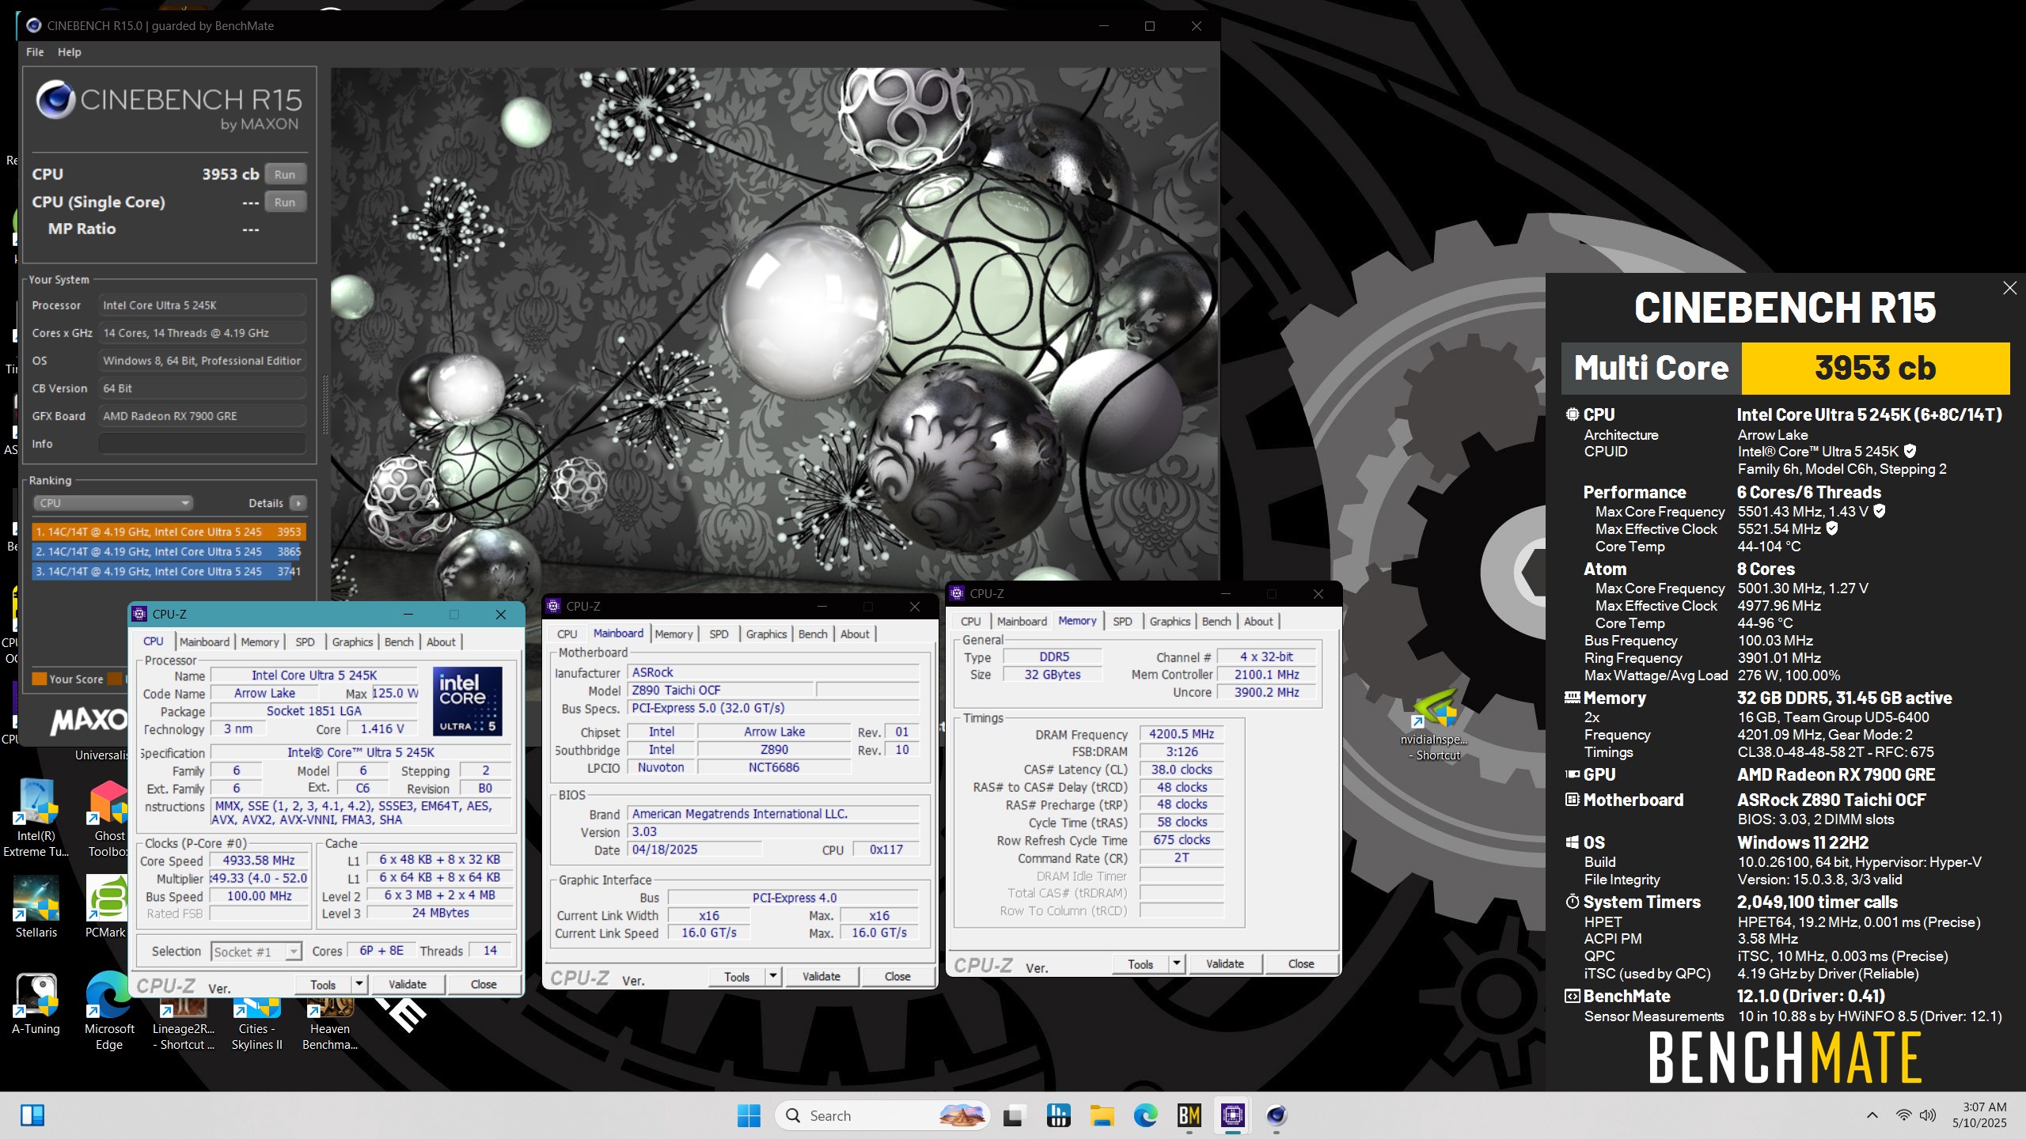
Task: Open Stellaris desktop shortcut
Action: pos(36,906)
